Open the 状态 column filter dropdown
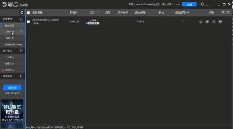 tap(98, 13)
